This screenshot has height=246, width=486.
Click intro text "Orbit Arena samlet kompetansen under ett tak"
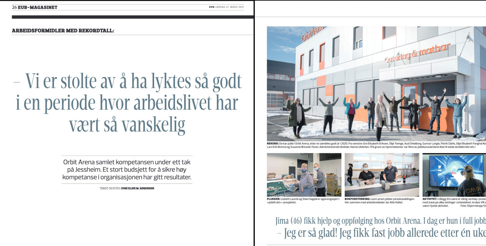tap(127, 162)
